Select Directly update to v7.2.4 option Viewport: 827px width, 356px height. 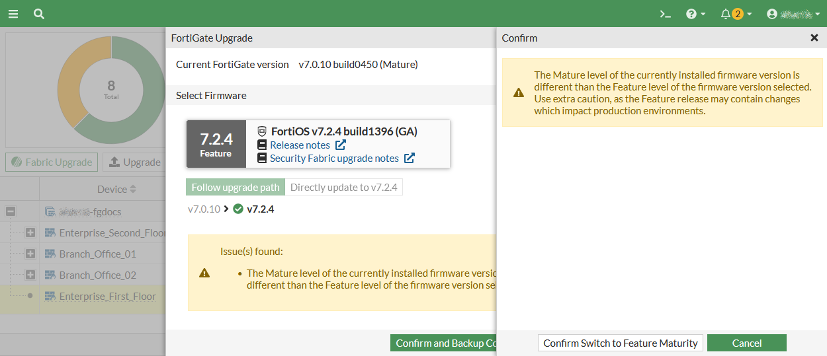pyautogui.click(x=344, y=187)
